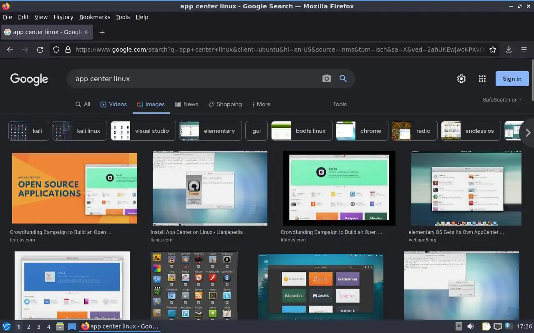Screen dimensions: 534x333
Task: Switch to the Shopping results tab
Action: (x=225, y=104)
